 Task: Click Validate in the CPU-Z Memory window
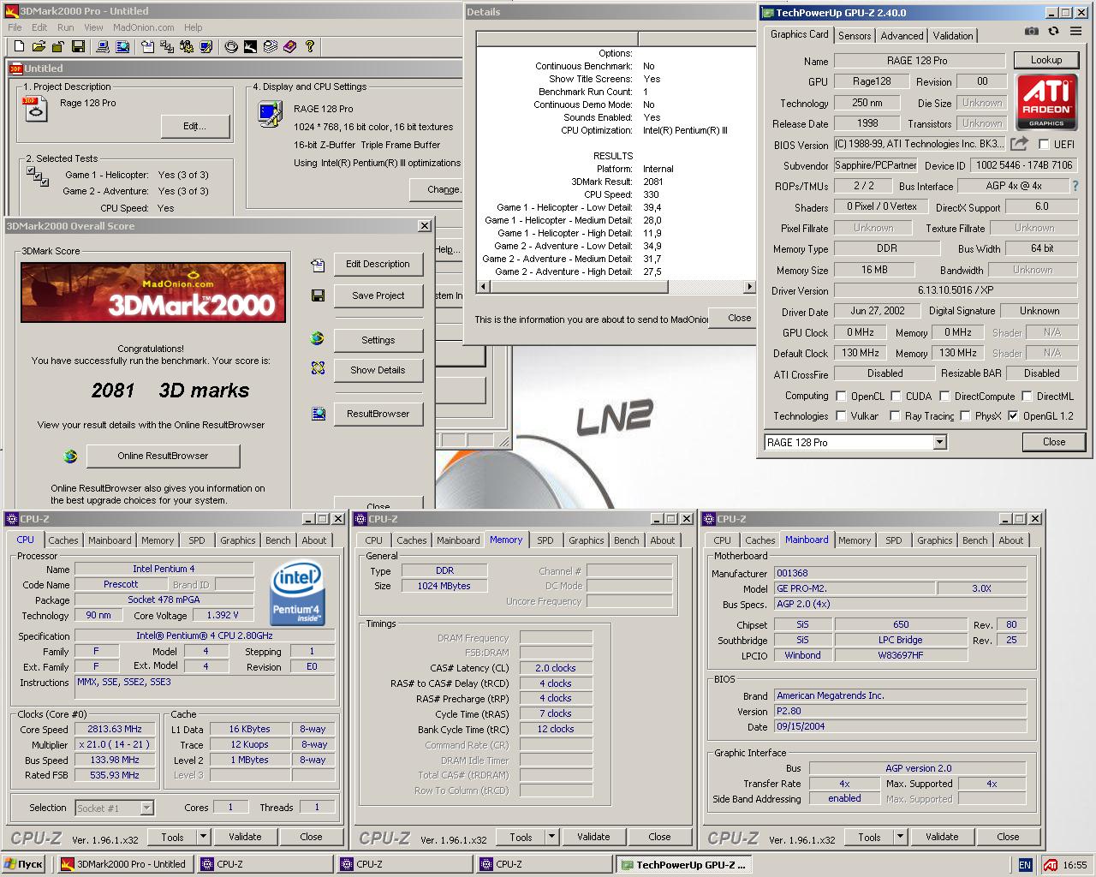coord(593,837)
